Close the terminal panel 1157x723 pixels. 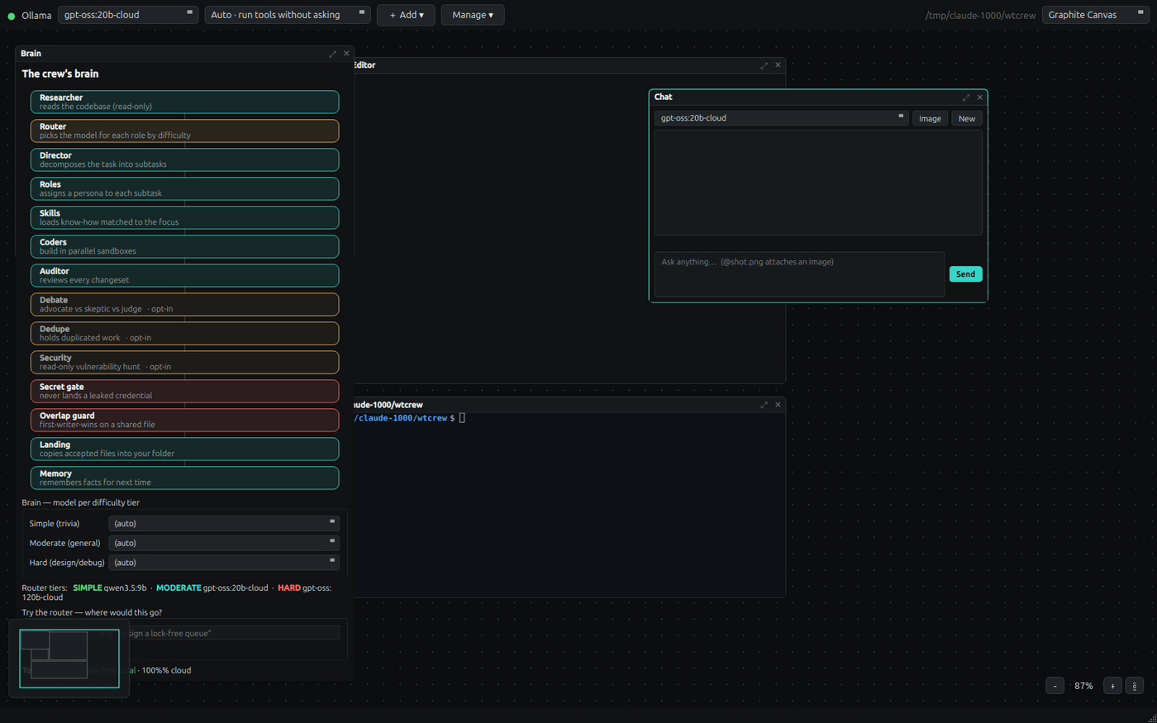(778, 405)
